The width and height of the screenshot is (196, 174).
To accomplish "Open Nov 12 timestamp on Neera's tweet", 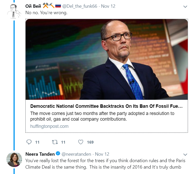I will point(102,154).
